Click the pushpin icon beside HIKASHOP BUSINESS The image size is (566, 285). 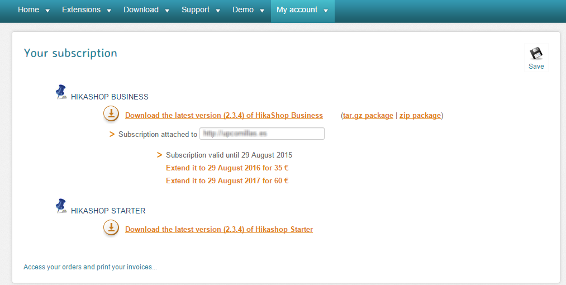[61, 92]
